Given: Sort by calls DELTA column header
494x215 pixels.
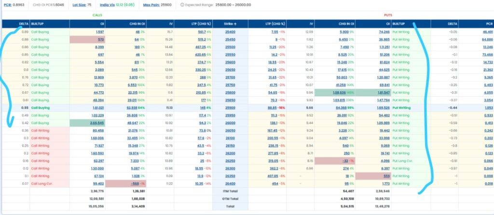Looking at the screenshot, I should point(24,24).
